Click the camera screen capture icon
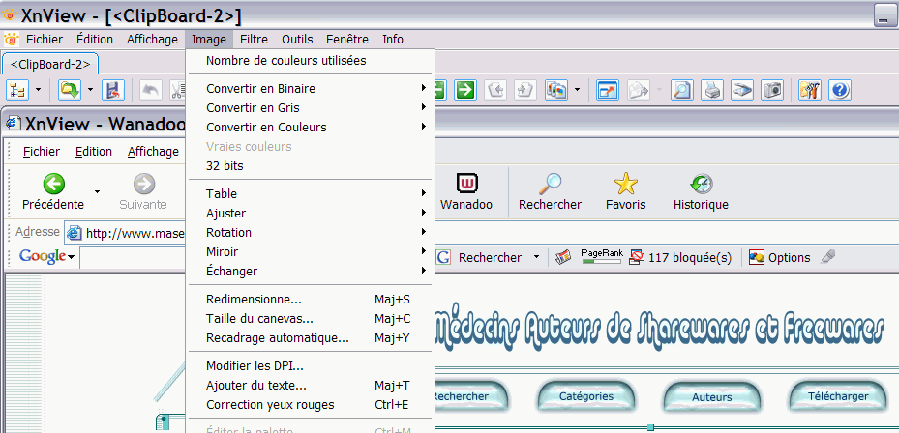This screenshot has width=899, height=433. click(x=771, y=90)
